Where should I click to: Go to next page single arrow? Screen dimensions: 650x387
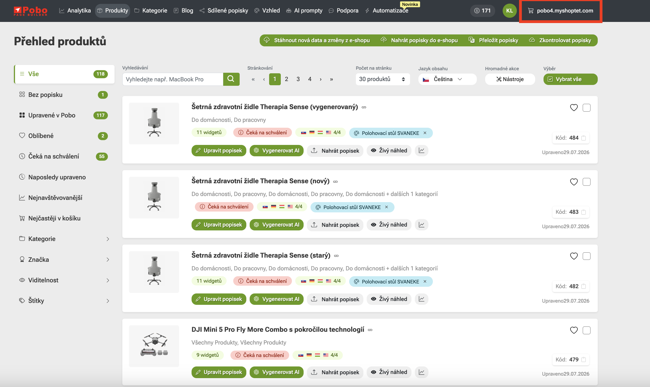pos(321,79)
